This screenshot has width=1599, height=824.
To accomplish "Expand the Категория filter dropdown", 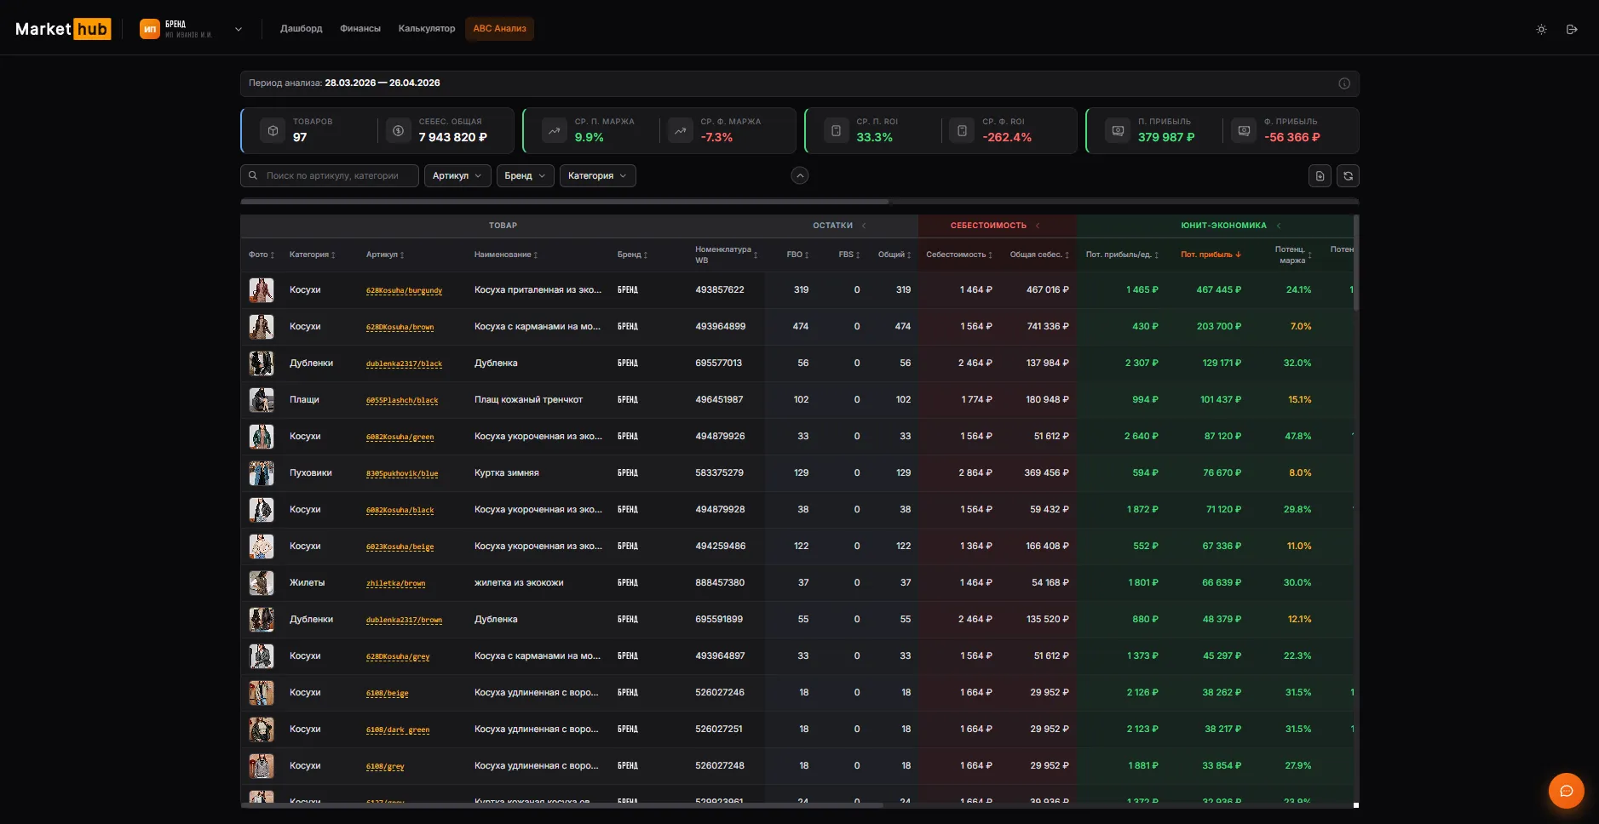I will click(598, 175).
